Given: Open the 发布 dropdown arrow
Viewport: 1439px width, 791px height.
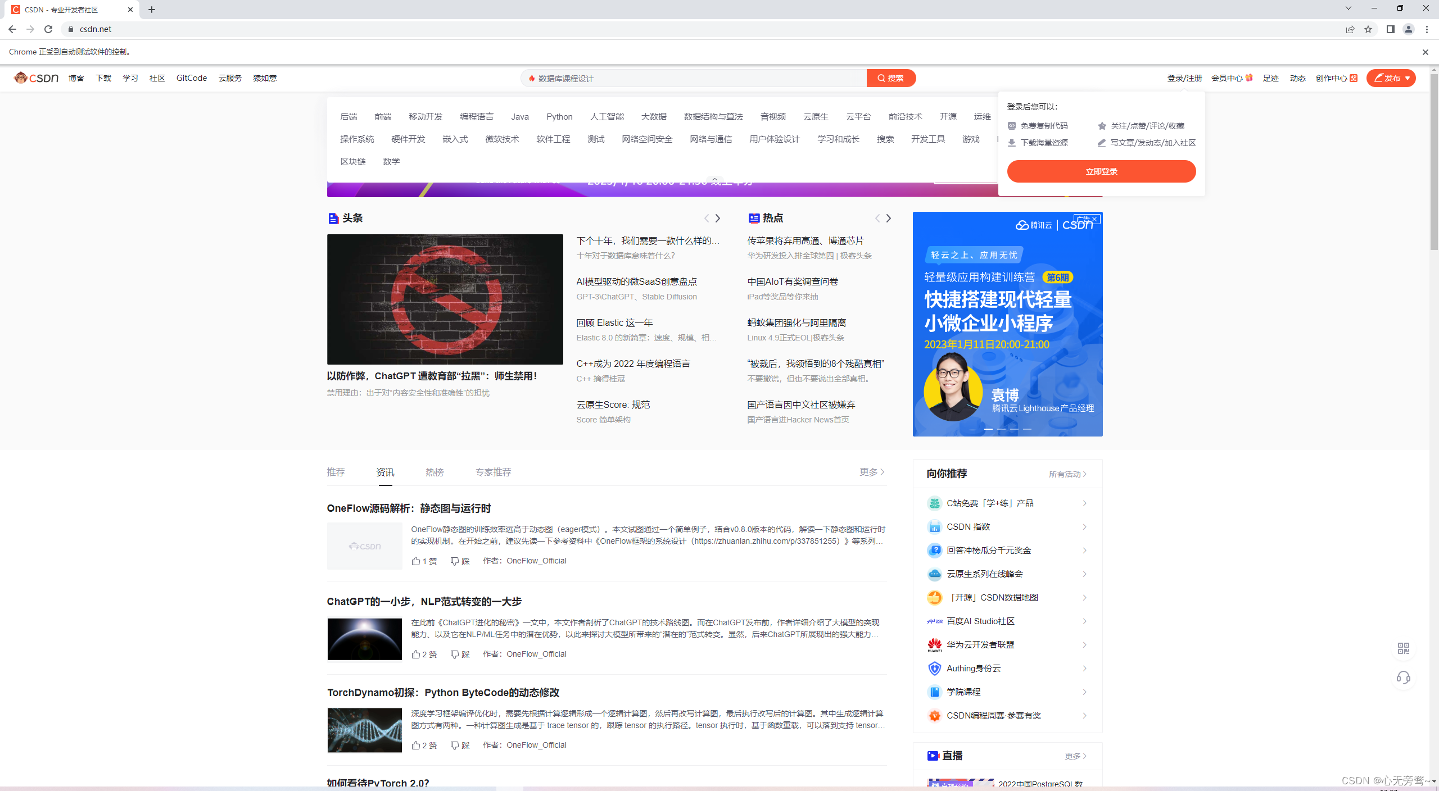Looking at the screenshot, I should tap(1408, 79).
